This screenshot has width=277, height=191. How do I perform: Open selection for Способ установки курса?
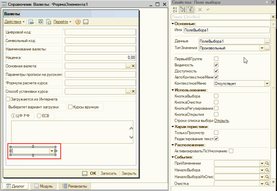click(128, 91)
